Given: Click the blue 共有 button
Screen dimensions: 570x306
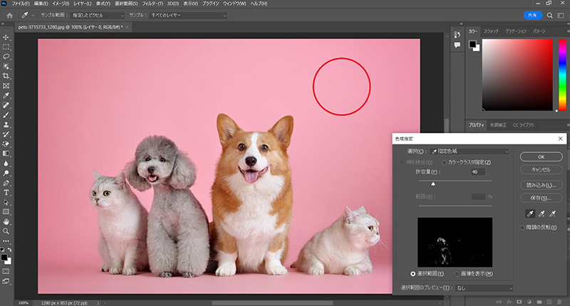Looking at the screenshot, I should [532, 15].
